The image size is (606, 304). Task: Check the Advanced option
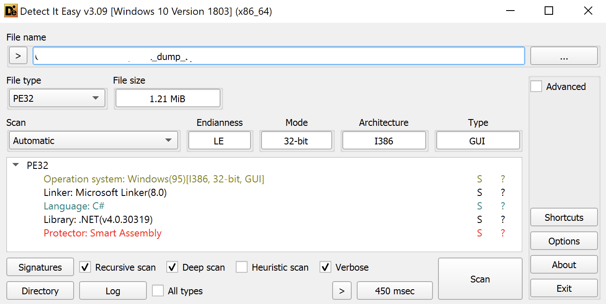click(536, 86)
